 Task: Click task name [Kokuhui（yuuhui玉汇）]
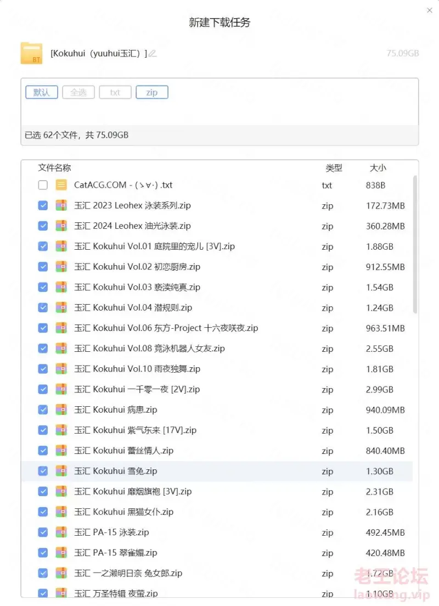coord(99,53)
